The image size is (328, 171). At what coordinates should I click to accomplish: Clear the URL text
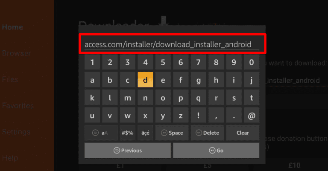point(243,133)
